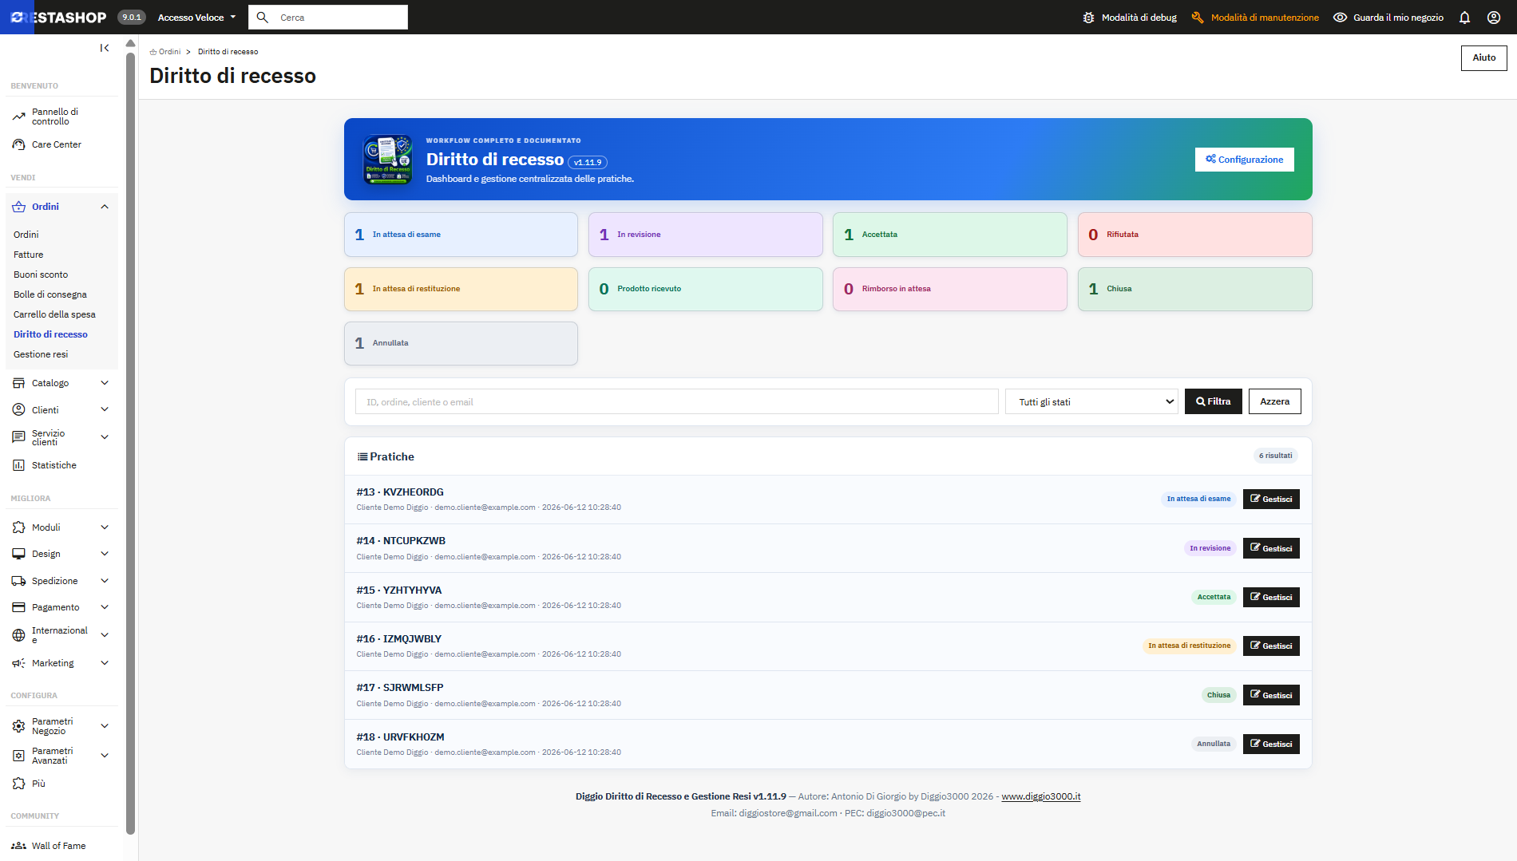This screenshot has width=1517, height=861.
Task: Expand the Moduli menu chevron
Action: pos(105,527)
